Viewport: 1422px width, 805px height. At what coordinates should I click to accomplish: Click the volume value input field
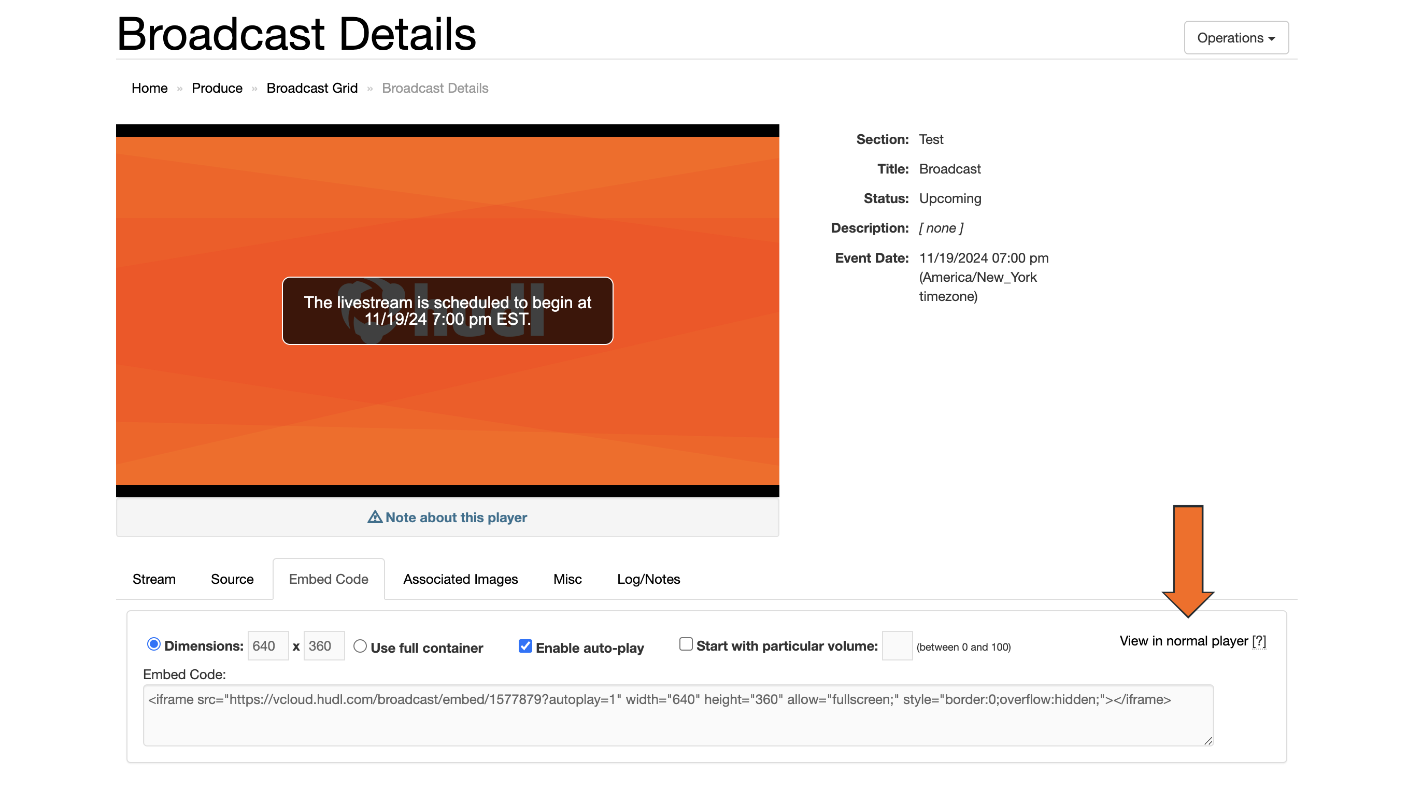tap(897, 646)
